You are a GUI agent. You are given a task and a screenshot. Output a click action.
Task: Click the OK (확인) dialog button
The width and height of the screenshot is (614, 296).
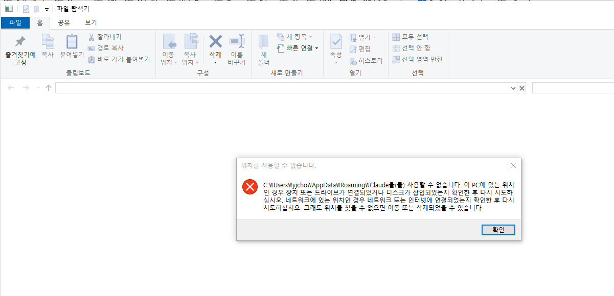(x=498, y=230)
